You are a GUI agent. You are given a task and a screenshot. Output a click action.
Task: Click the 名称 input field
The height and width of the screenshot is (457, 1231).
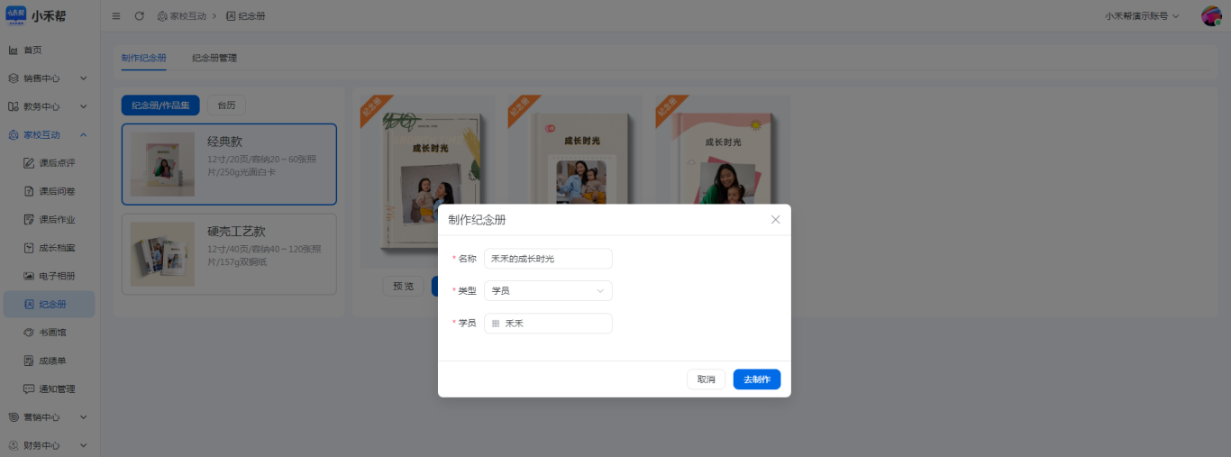[548, 260]
